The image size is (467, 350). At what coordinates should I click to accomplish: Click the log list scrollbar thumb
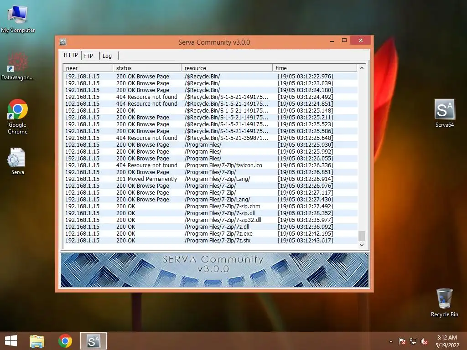click(x=362, y=236)
